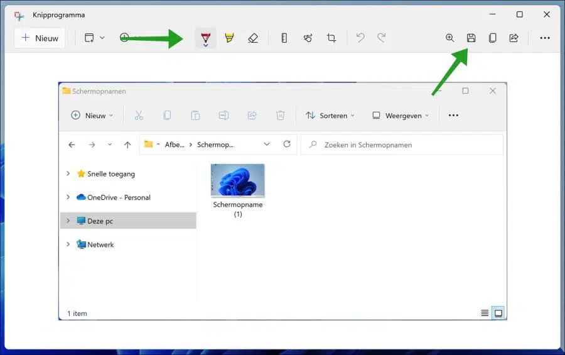Screen dimensions: 565x355
Task: Switch to large thumbnails view in status bar
Action: (498, 313)
